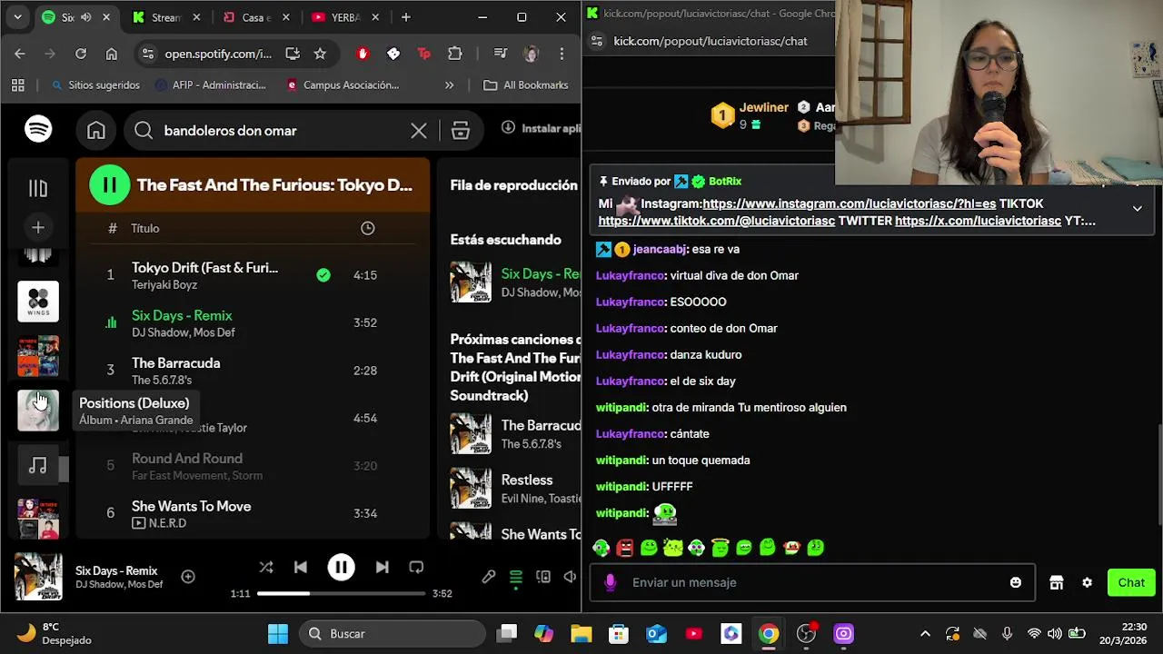Switch to the YERBA YouTube tab
Viewport: 1163px width, 654px height.
tap(343, 17)
